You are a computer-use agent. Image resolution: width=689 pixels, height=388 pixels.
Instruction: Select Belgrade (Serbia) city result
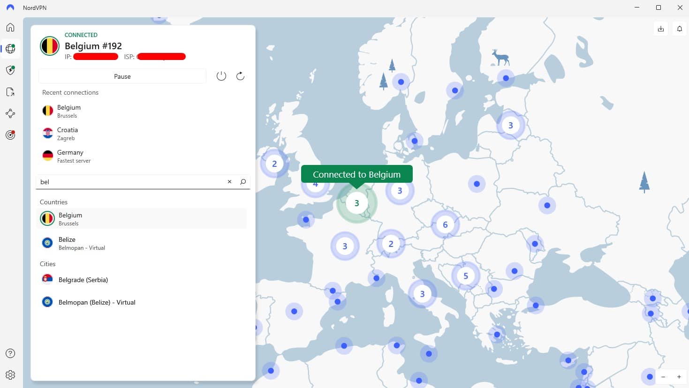[x=83, y=280]
